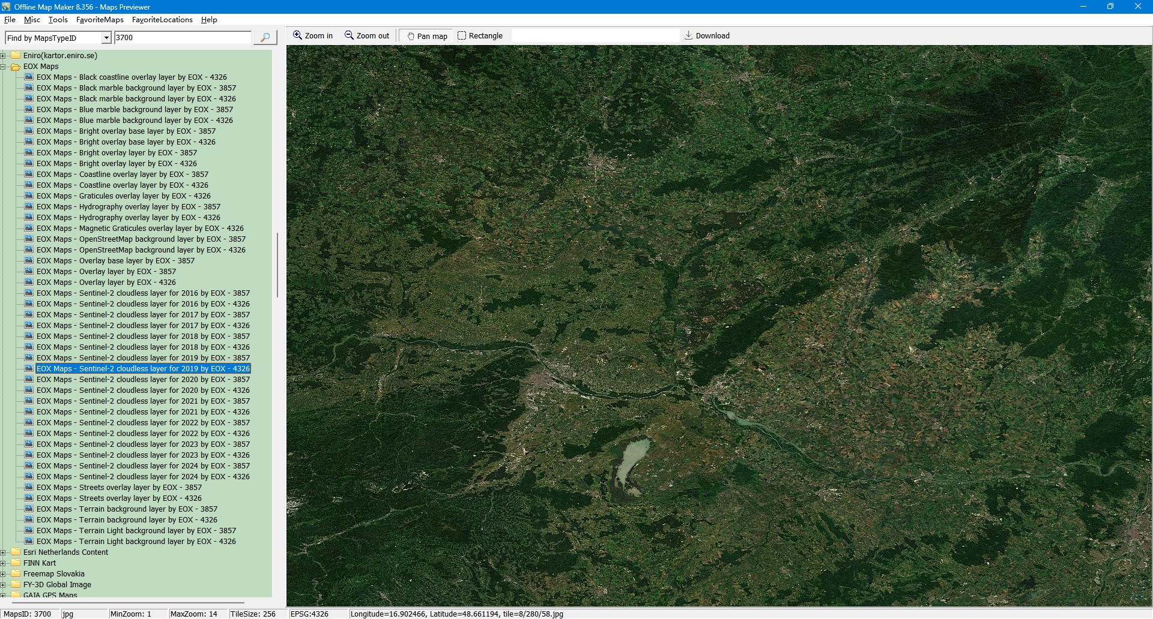Screen dimensions: 1153x619
Task: Click the EOX Maps folder icon
Action: [16, 67]
